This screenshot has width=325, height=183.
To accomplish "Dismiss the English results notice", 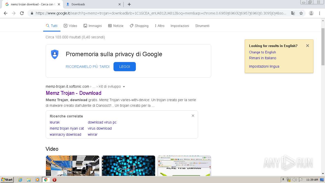I will pos(307,46).
